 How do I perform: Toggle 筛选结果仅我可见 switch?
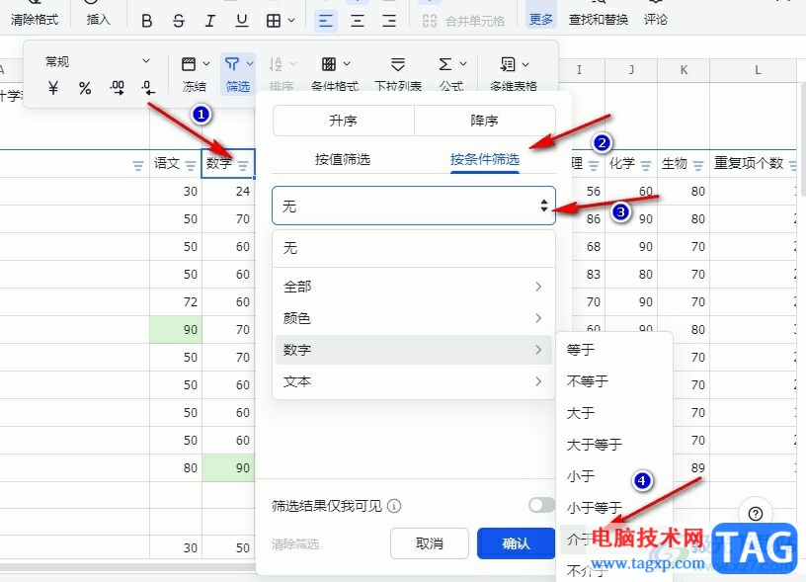pos(542,505)
